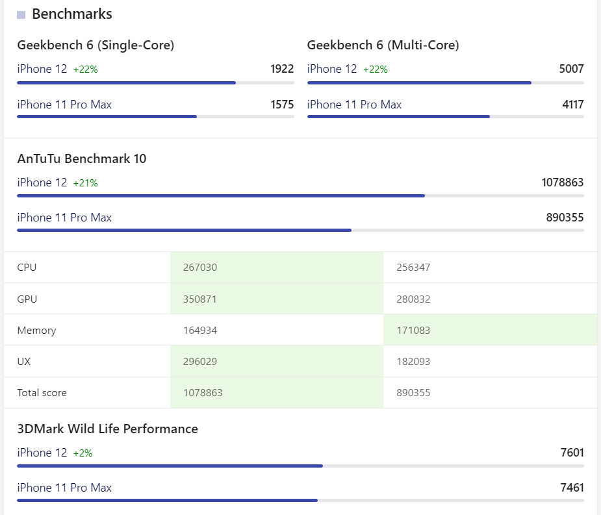601x515 pixels.
Task: Click the Geekbench 6 (Multi-Core) heading
Action: [383, 45]
